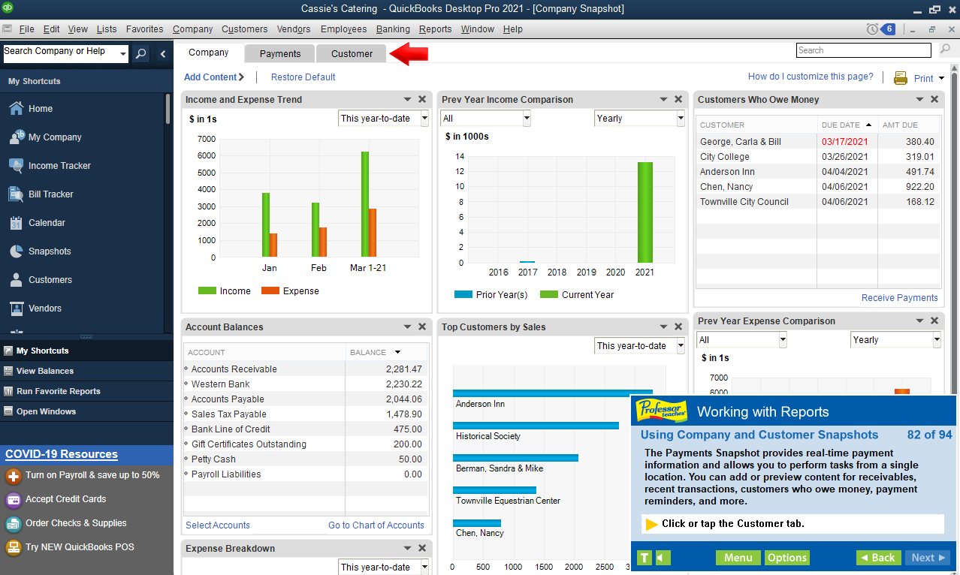Switch to the Payments tab
The width and height of the screenshot is (960, 575).
click(280, 53)
